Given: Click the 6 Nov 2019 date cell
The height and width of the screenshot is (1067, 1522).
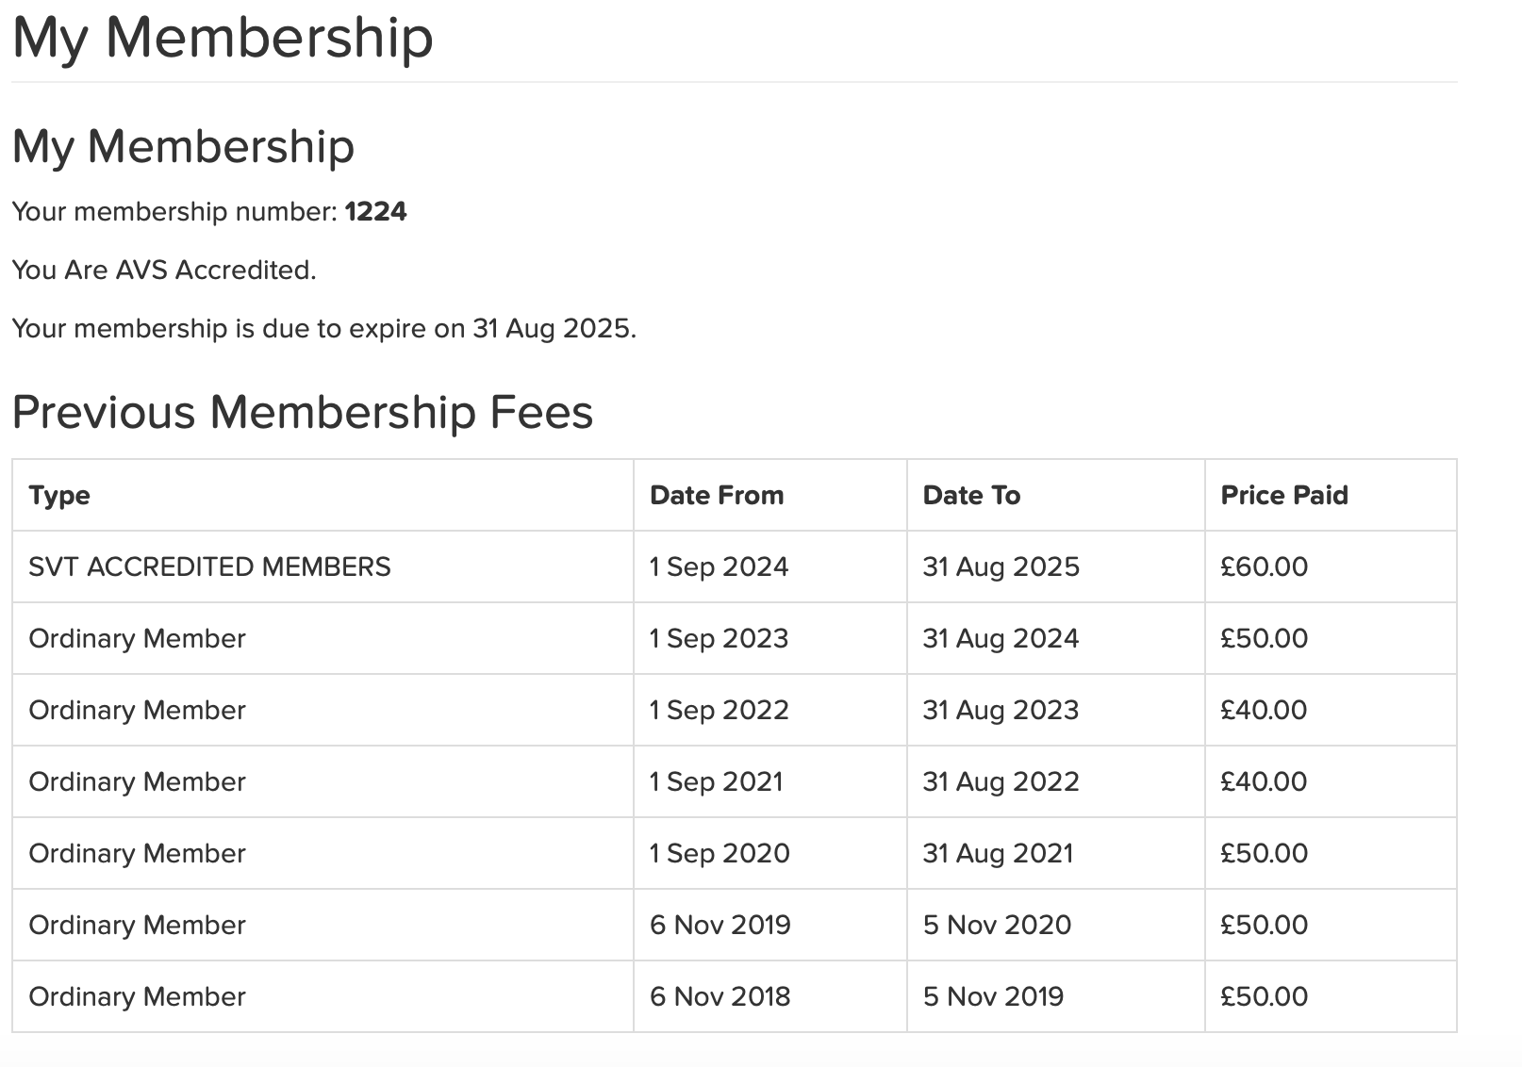Looking at the screenshot, I should [720, 926].
